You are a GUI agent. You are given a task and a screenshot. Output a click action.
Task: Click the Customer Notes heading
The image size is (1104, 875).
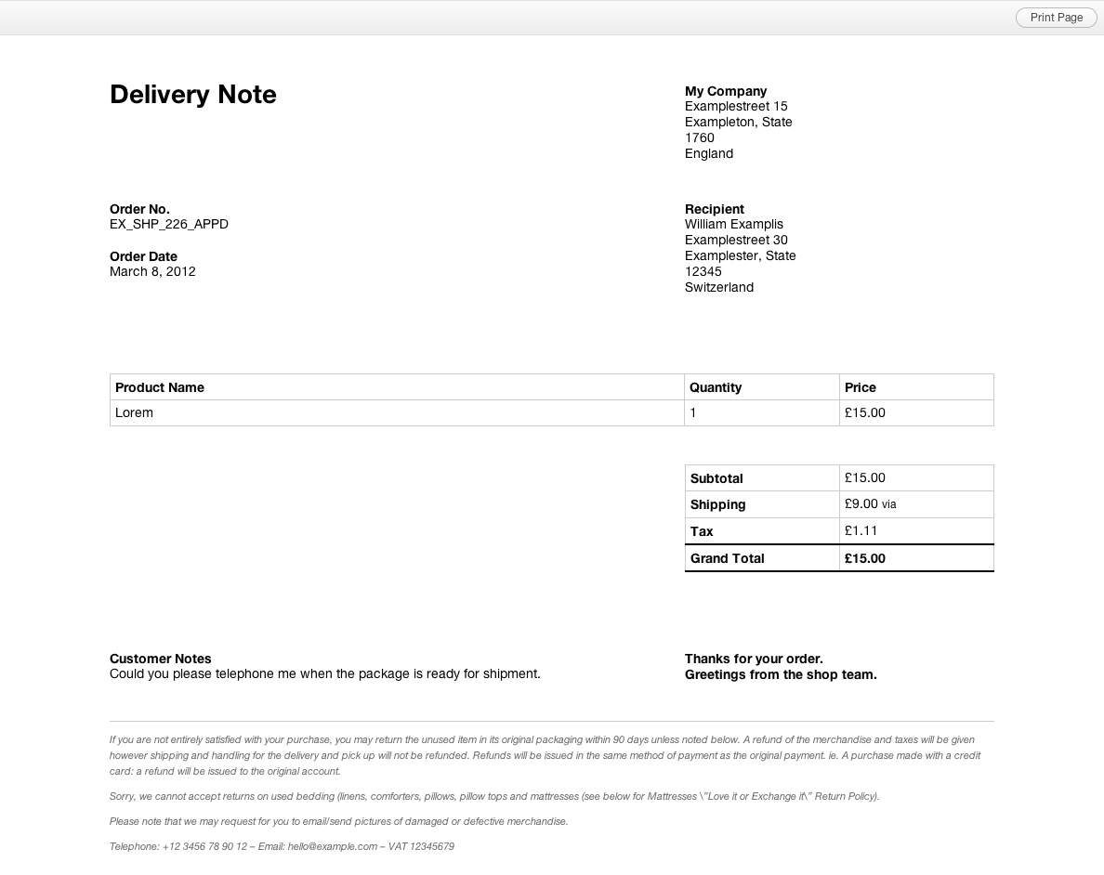tap(161, 659)
